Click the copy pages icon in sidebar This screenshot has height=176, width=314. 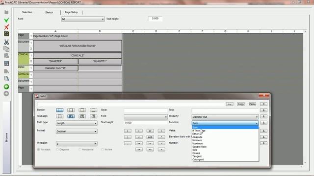point(6,49)
